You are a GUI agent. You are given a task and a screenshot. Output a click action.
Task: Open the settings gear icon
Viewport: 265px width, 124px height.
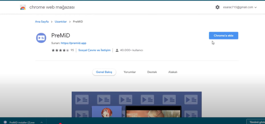point(217,7)
